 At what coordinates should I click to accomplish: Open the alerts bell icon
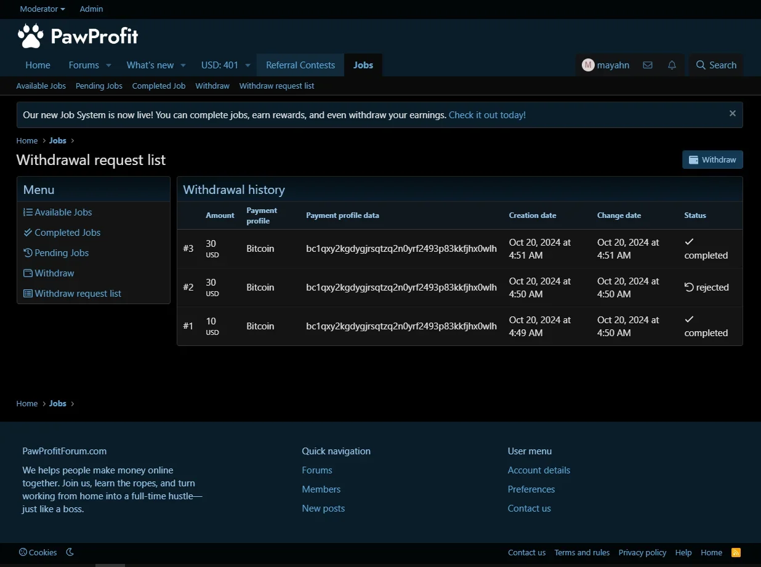click(672, 65)
